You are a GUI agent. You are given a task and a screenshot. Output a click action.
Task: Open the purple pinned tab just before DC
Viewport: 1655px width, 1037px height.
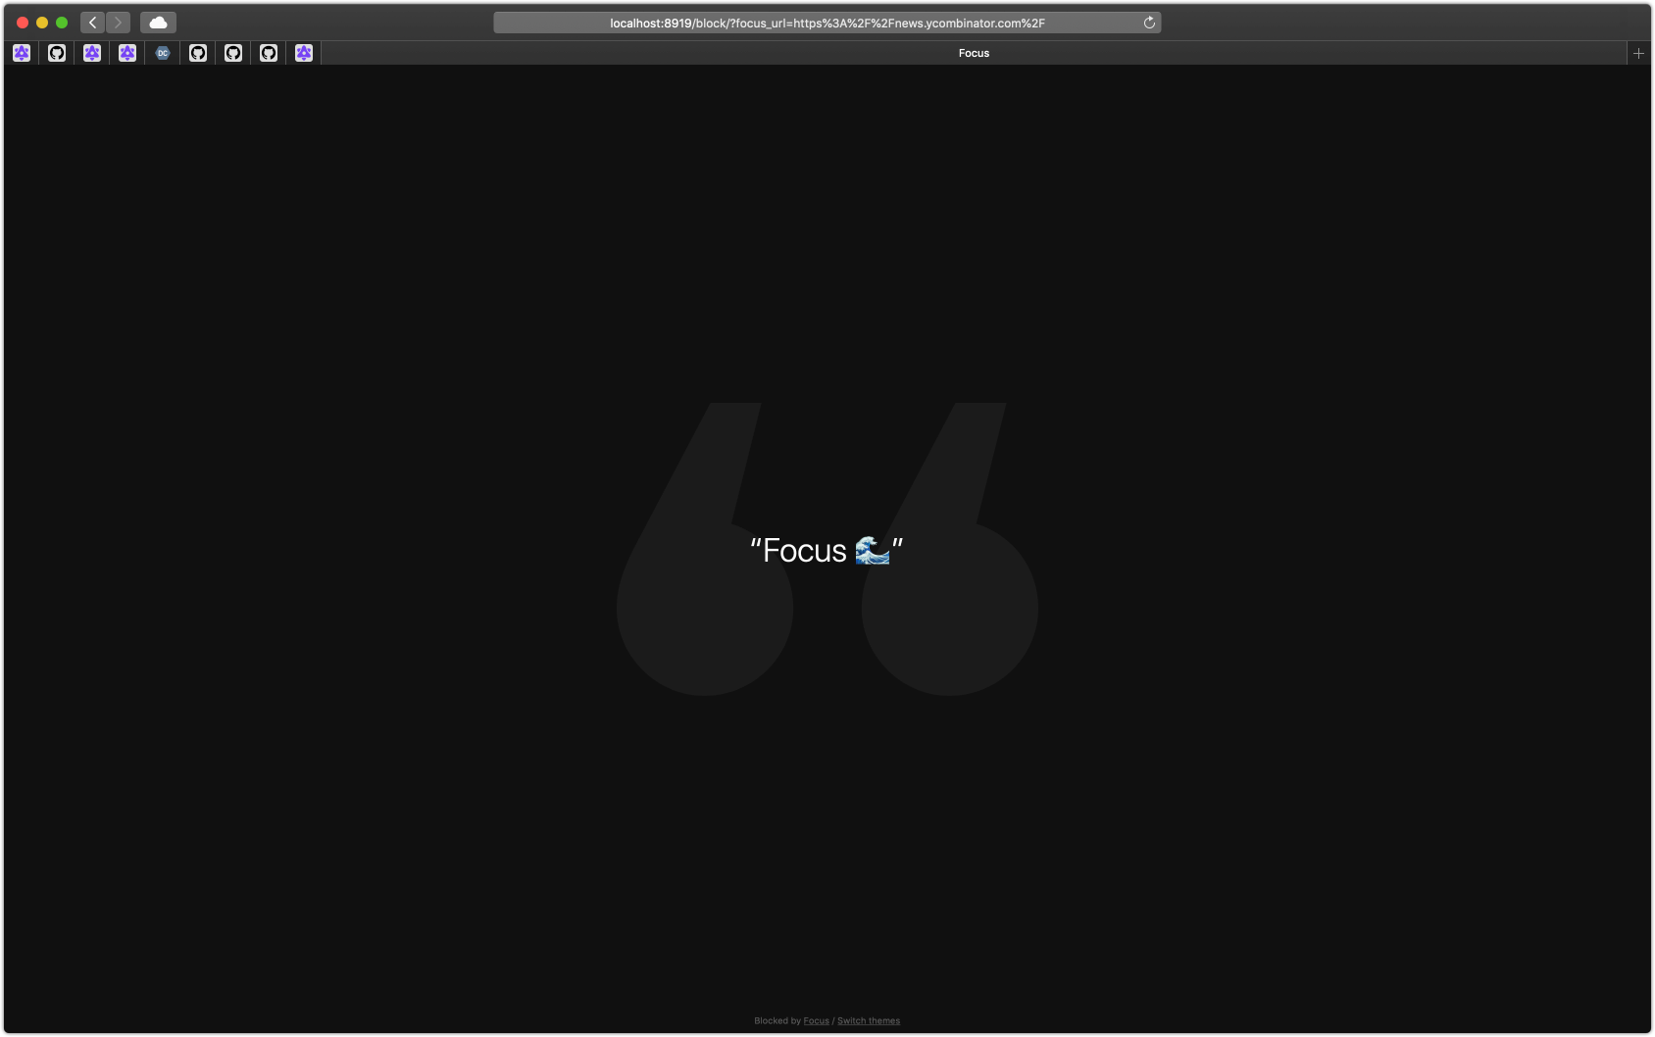click(127, 53)
